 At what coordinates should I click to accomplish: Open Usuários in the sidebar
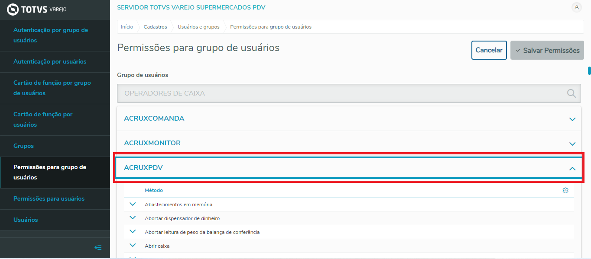pos(55,220)
